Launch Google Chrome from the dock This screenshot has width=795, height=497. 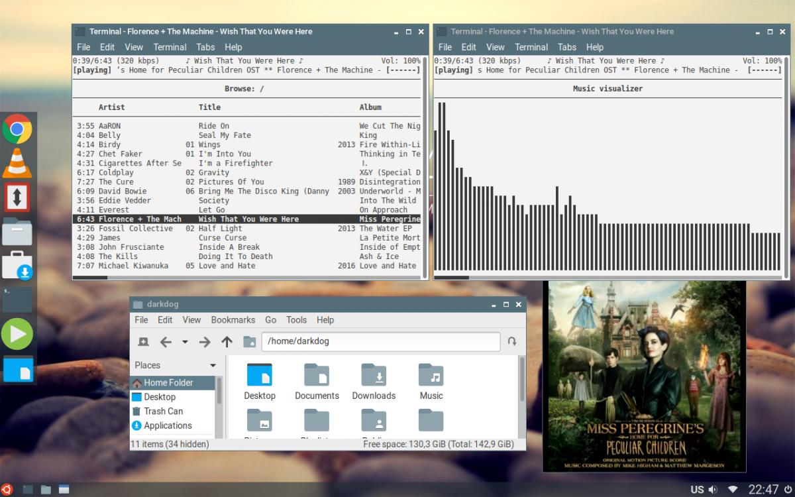17,129
